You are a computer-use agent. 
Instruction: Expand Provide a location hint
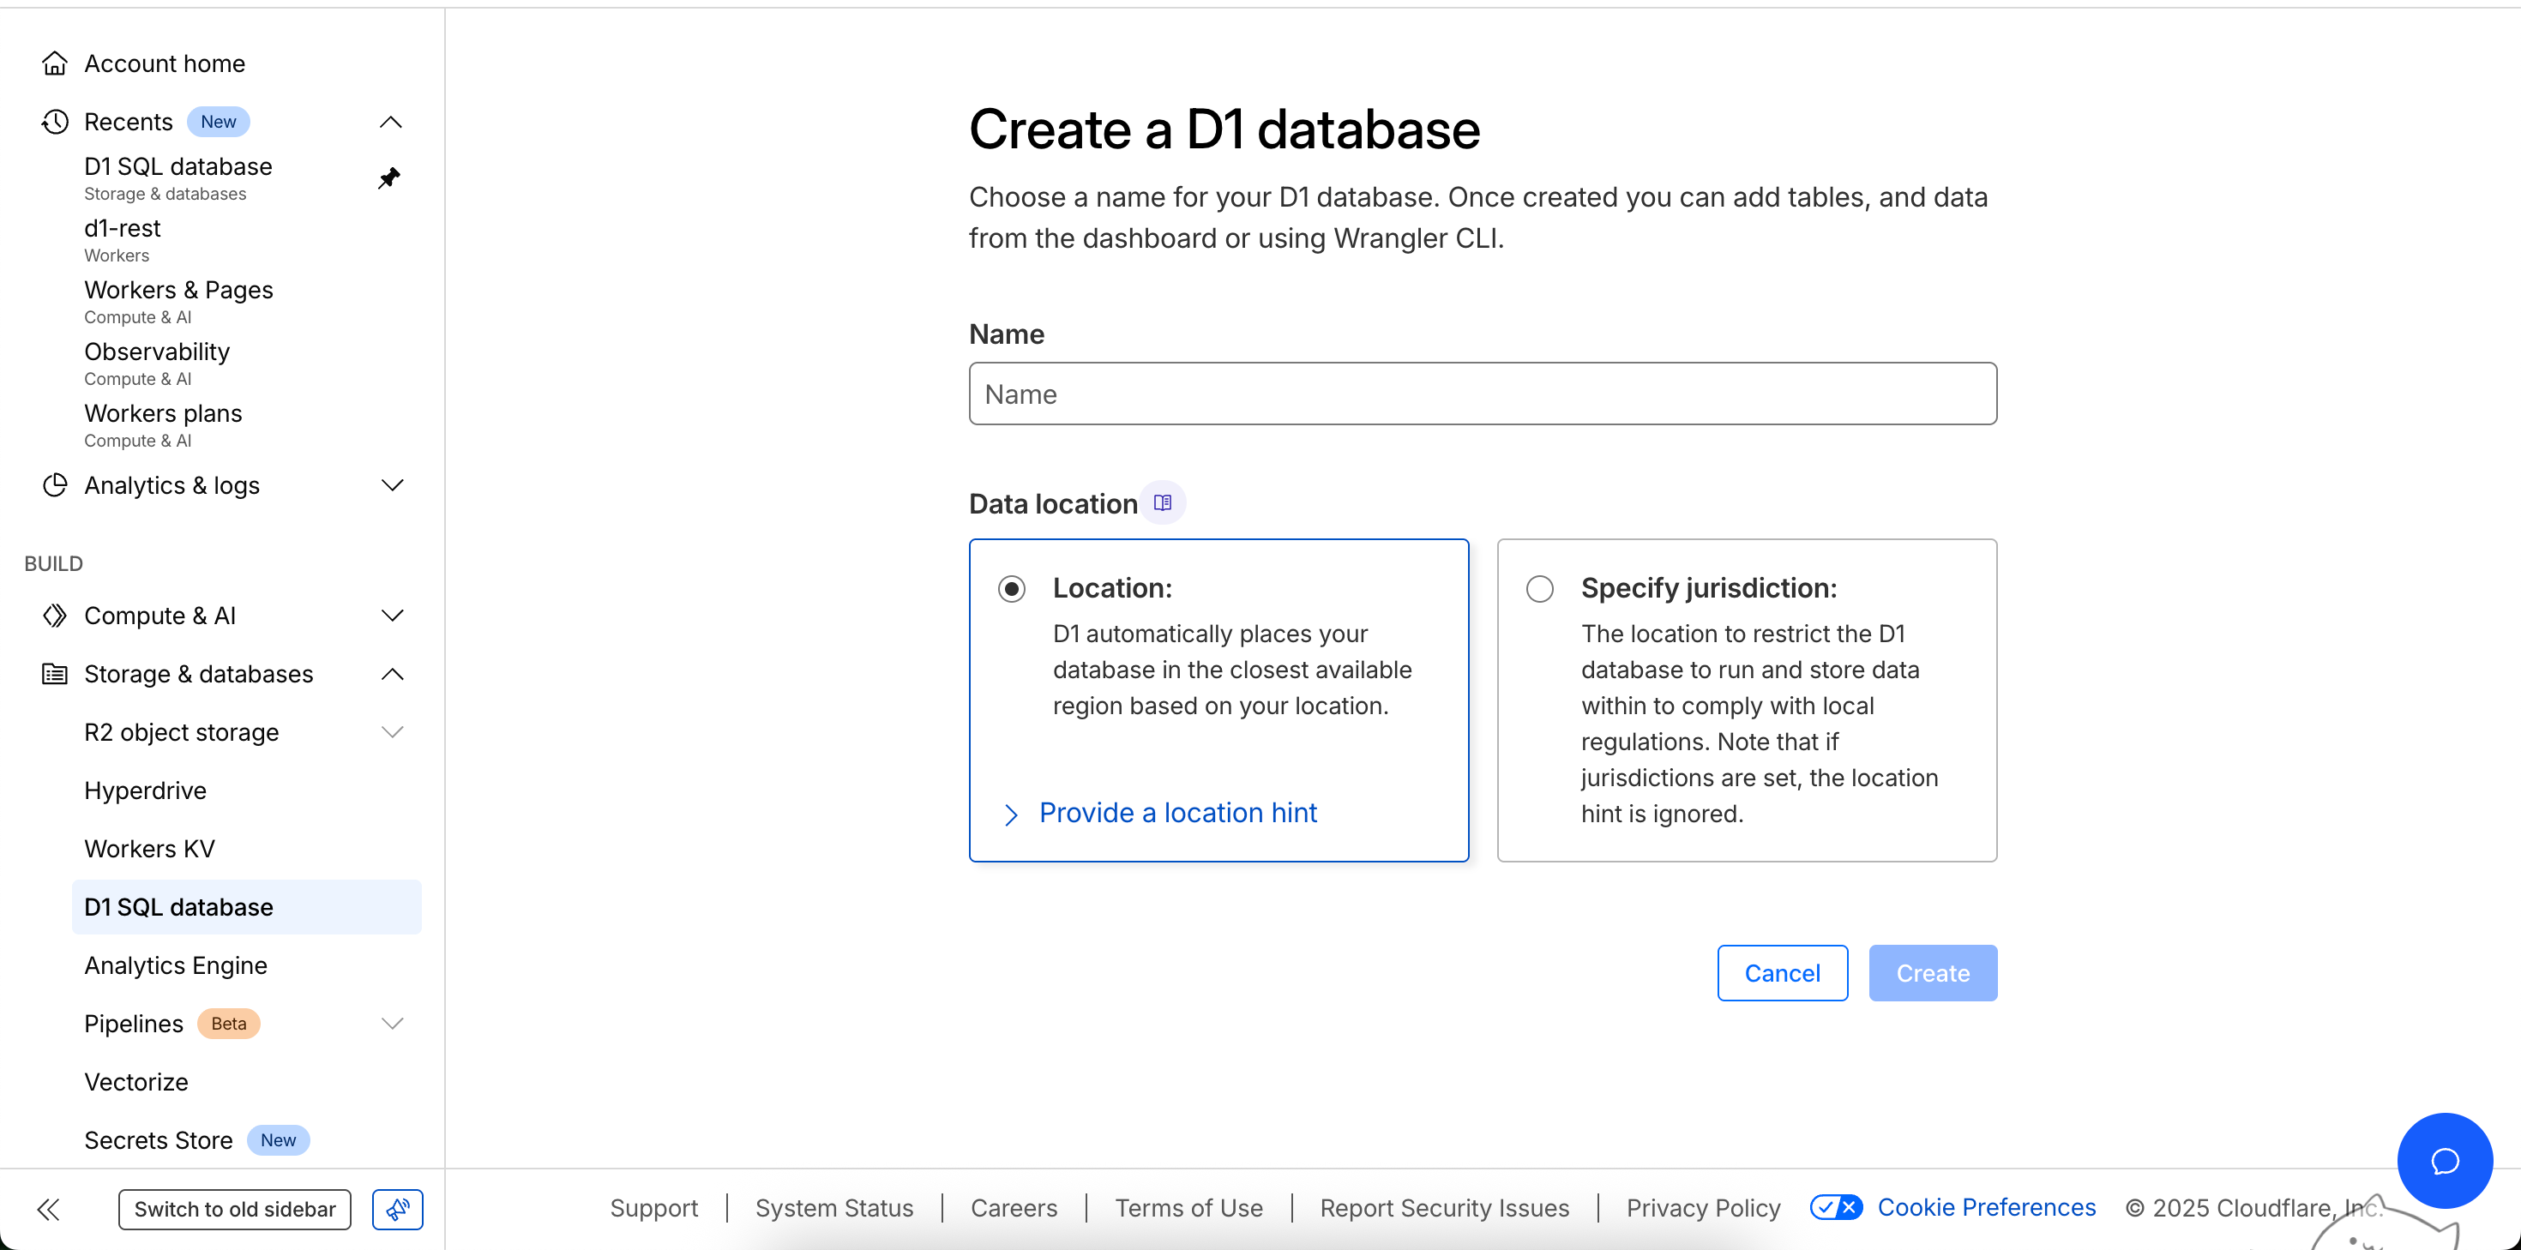point(1177,813)
